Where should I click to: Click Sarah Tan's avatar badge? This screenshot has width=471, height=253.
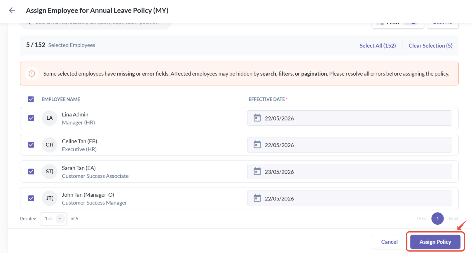pos(50,172)
